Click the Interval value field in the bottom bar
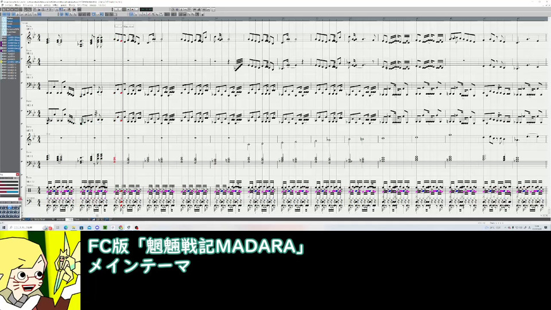 point(69,219)
